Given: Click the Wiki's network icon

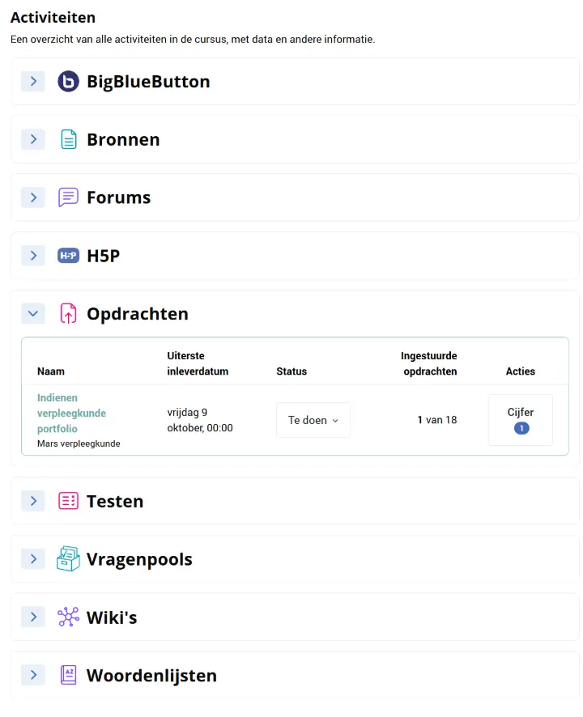Looking at the screenshot, I should tap(69, 617).
